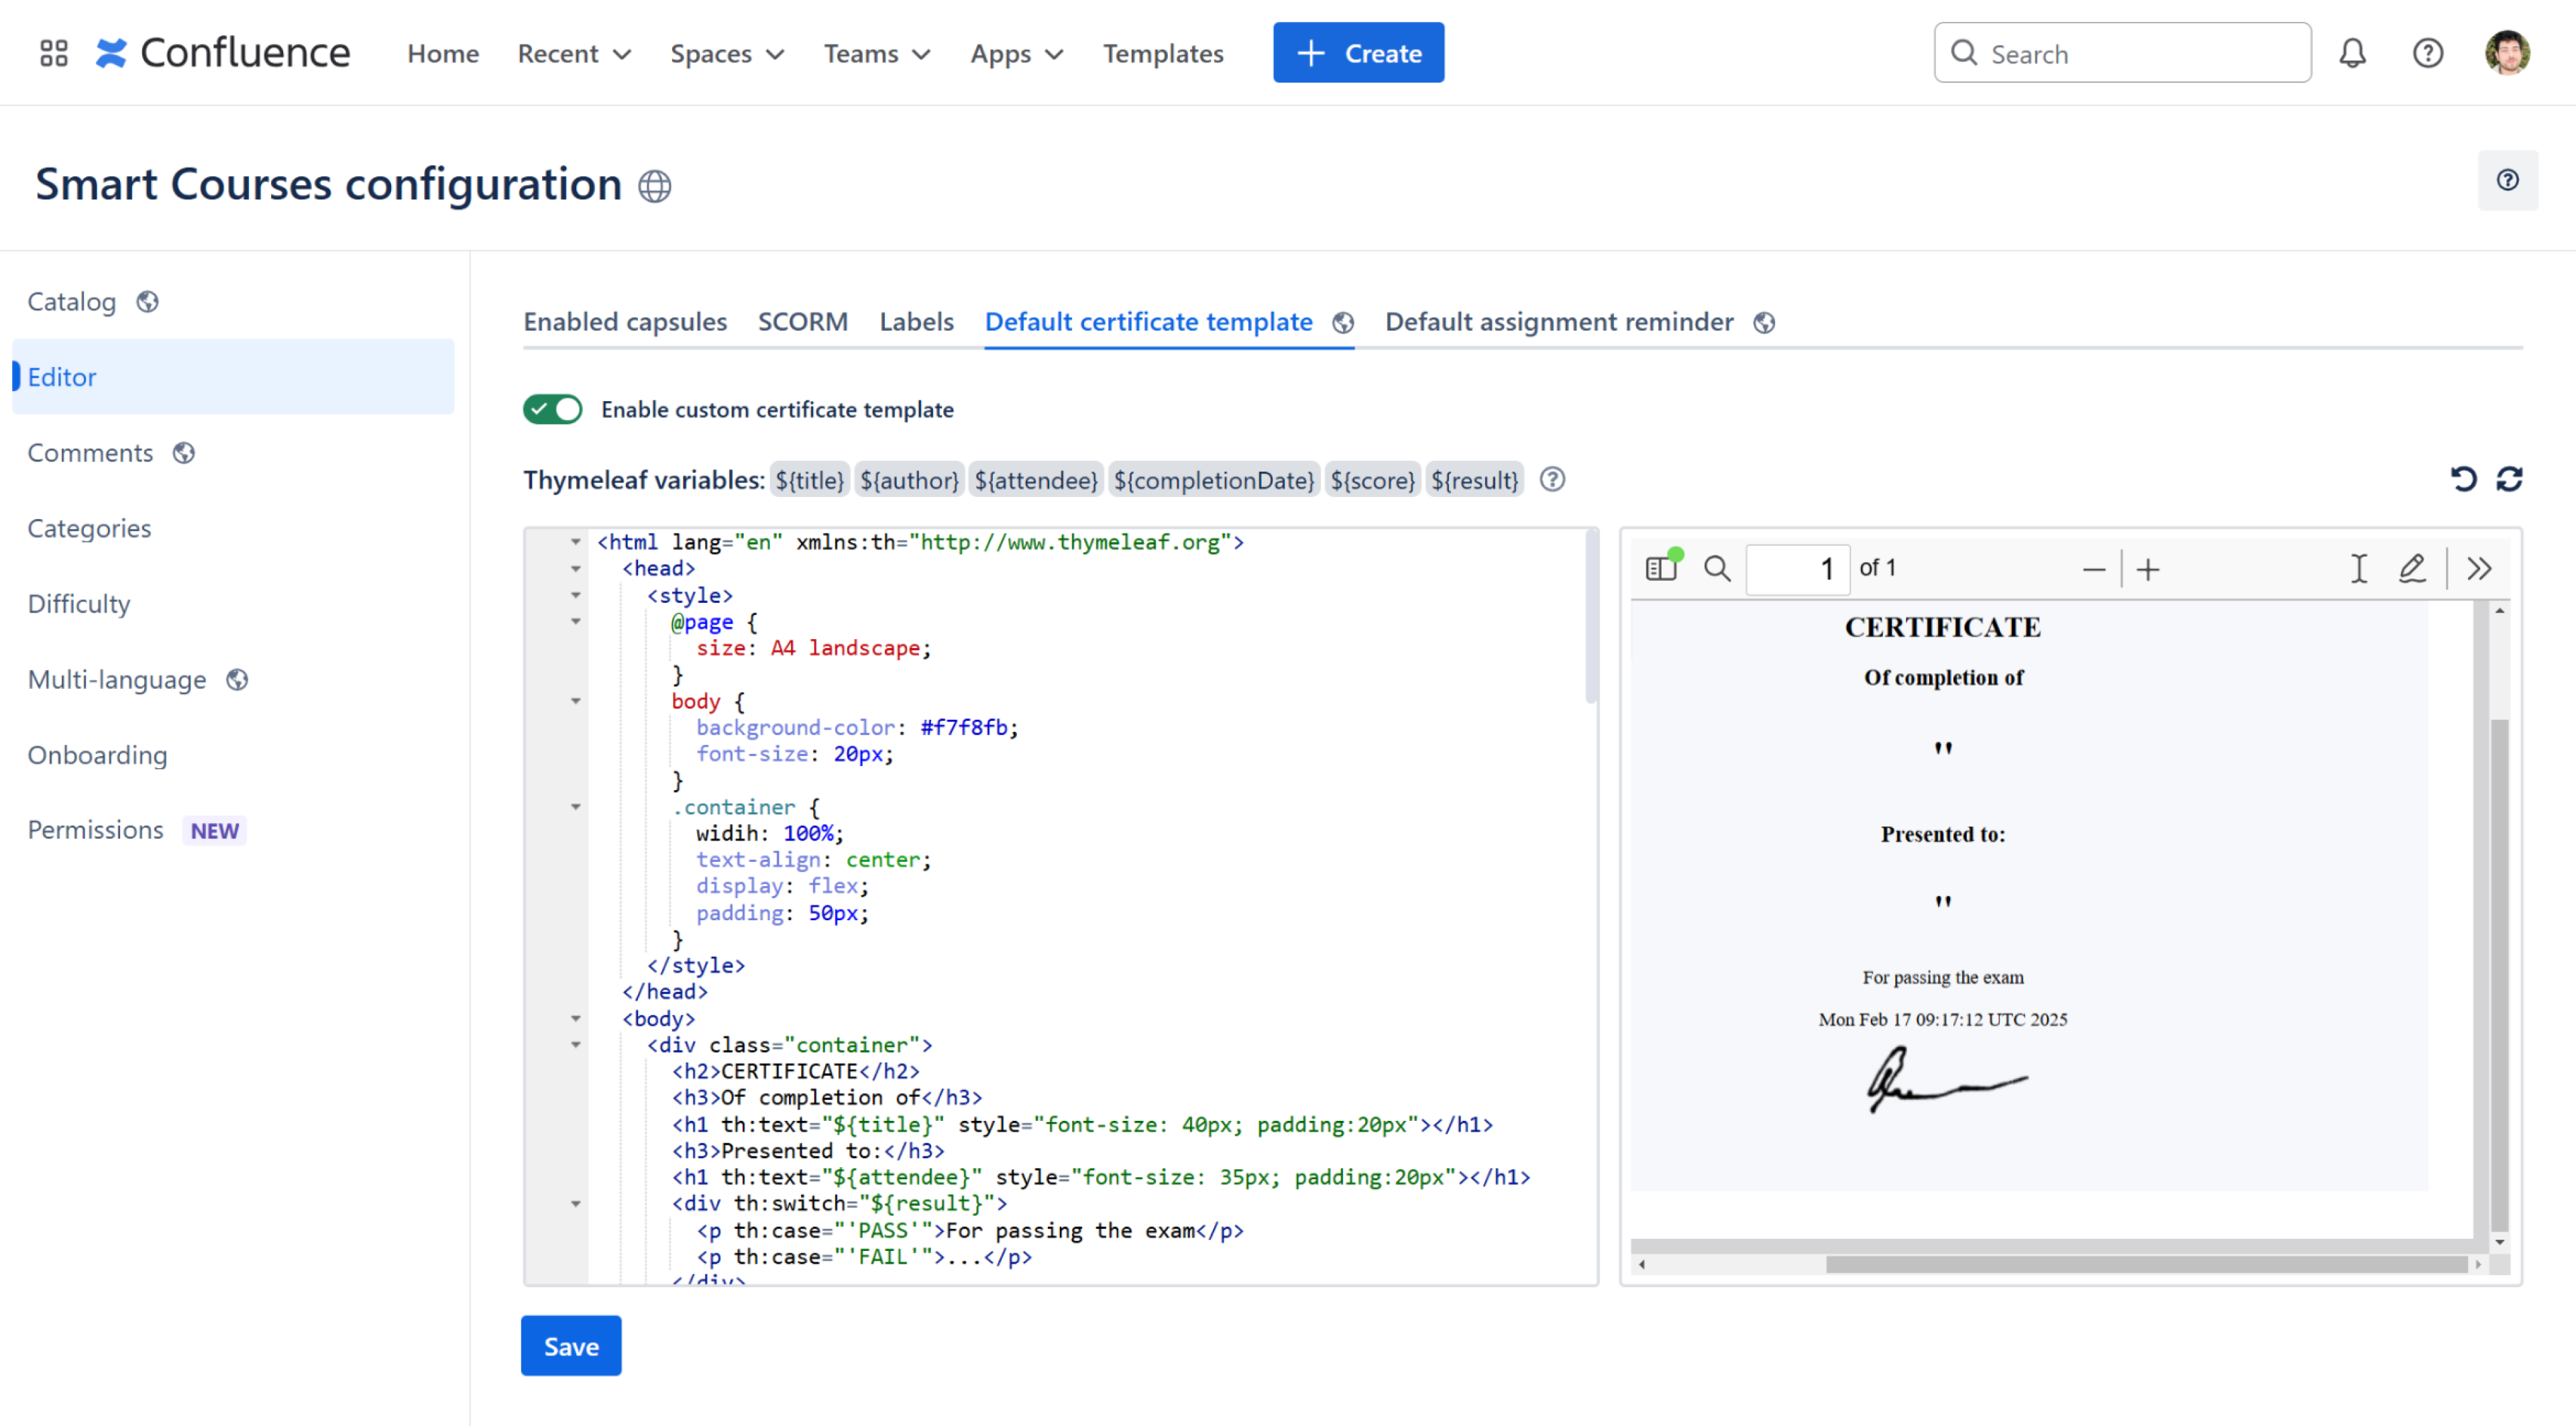Open notifications bell
The height and width of the screenshot is (1426, 2576).
tap(2352, 53)
